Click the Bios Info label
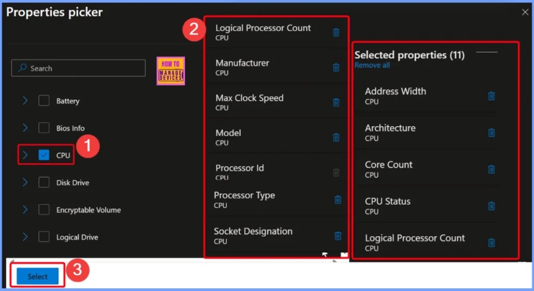 click(70, 128)
